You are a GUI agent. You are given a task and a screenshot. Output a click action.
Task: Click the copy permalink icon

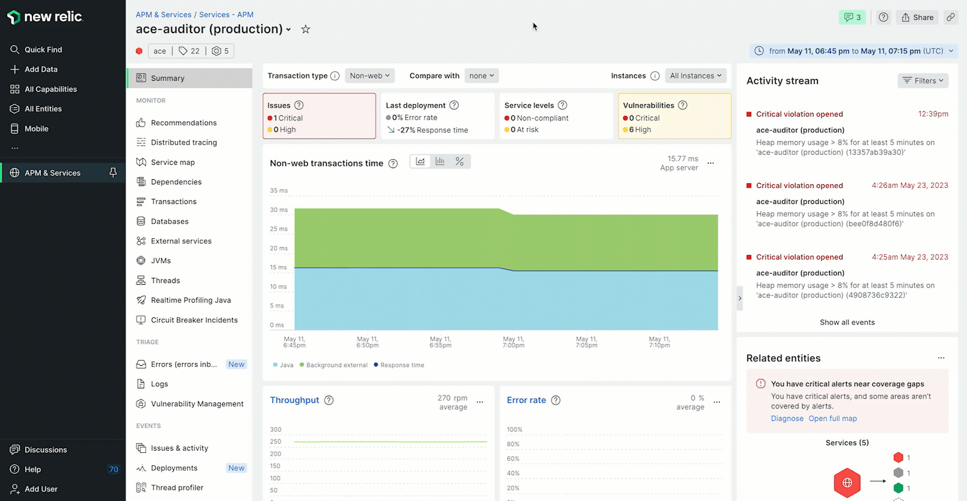point(951,17)
